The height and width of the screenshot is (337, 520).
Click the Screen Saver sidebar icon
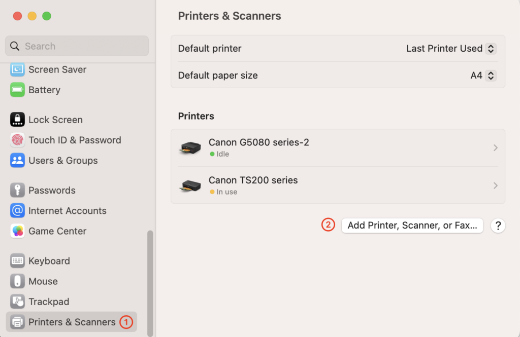tap(17, 69)
